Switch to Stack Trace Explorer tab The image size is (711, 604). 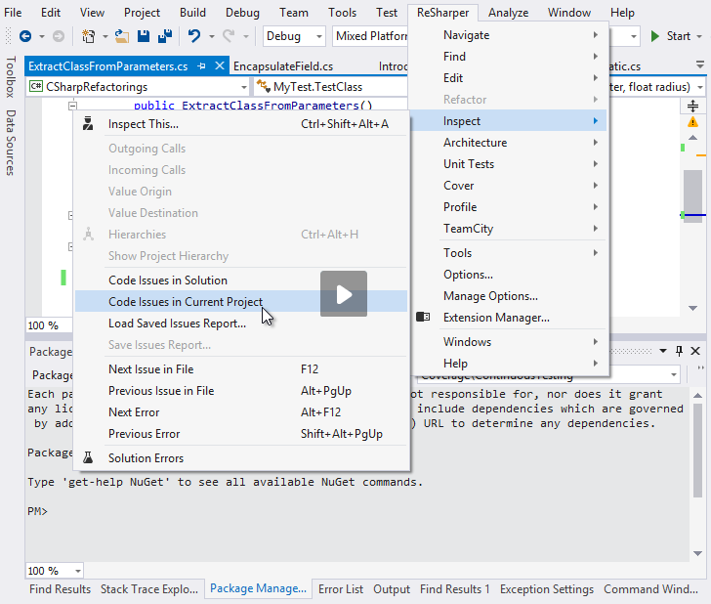[149, 589]
